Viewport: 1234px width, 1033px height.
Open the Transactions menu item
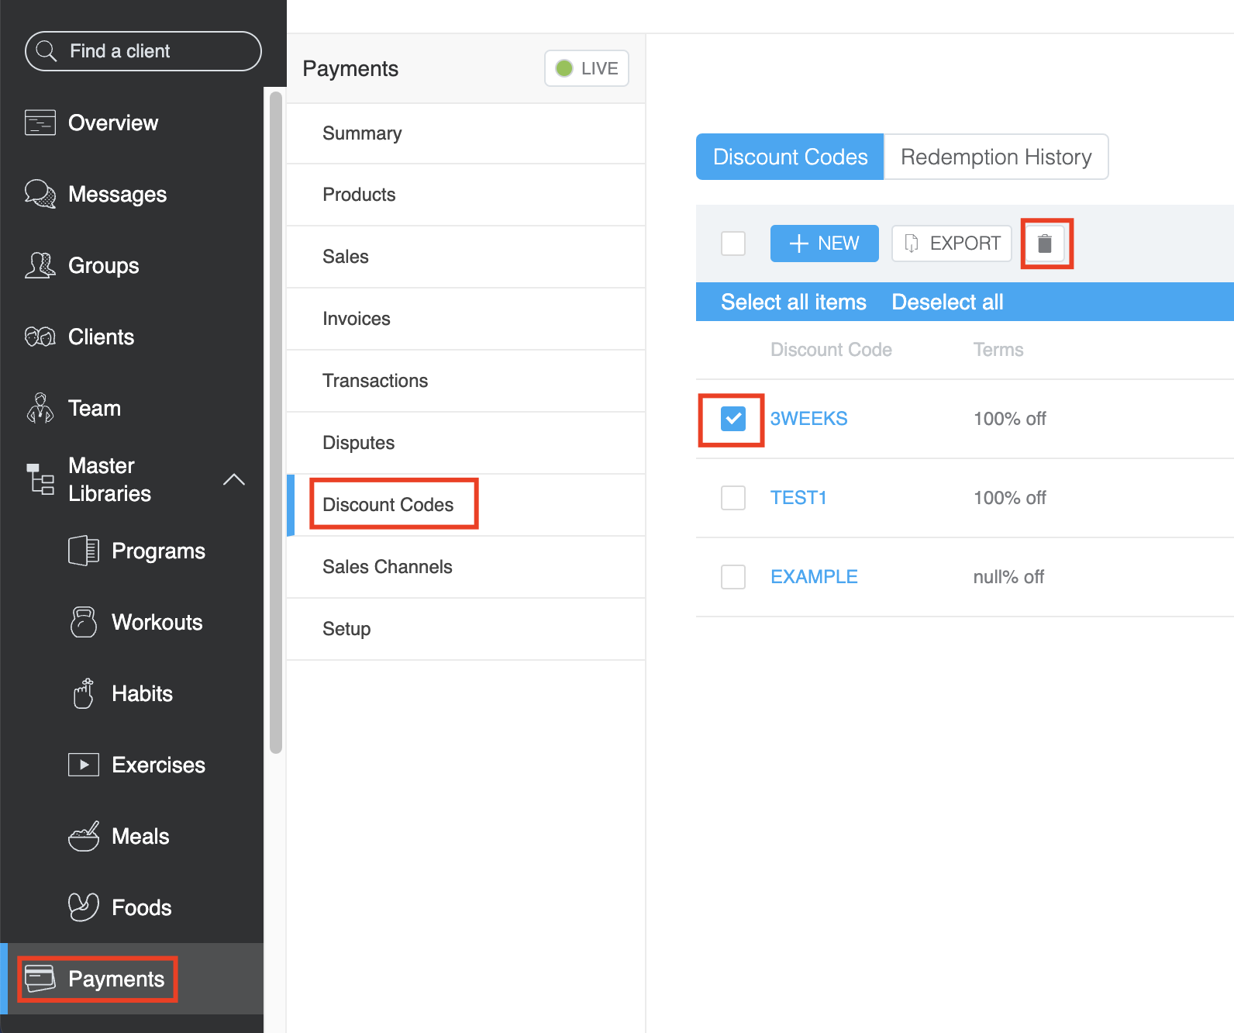pos(375,381)
